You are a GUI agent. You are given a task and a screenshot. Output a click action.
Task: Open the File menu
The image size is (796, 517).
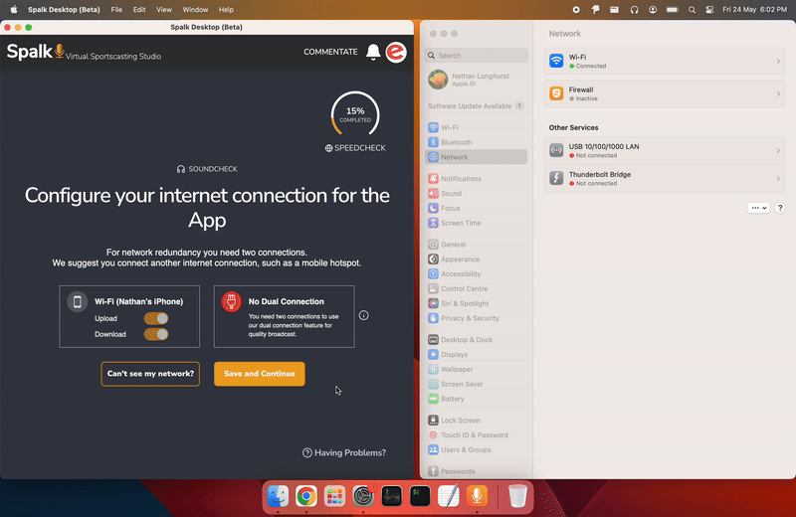pos(116,10)
